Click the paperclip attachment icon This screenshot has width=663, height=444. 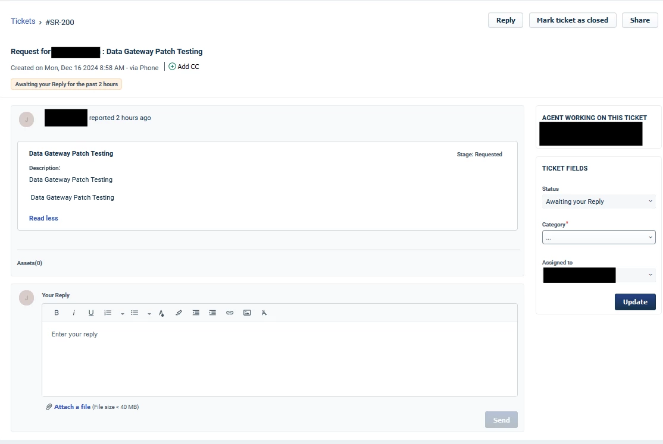tap(49, 407)
